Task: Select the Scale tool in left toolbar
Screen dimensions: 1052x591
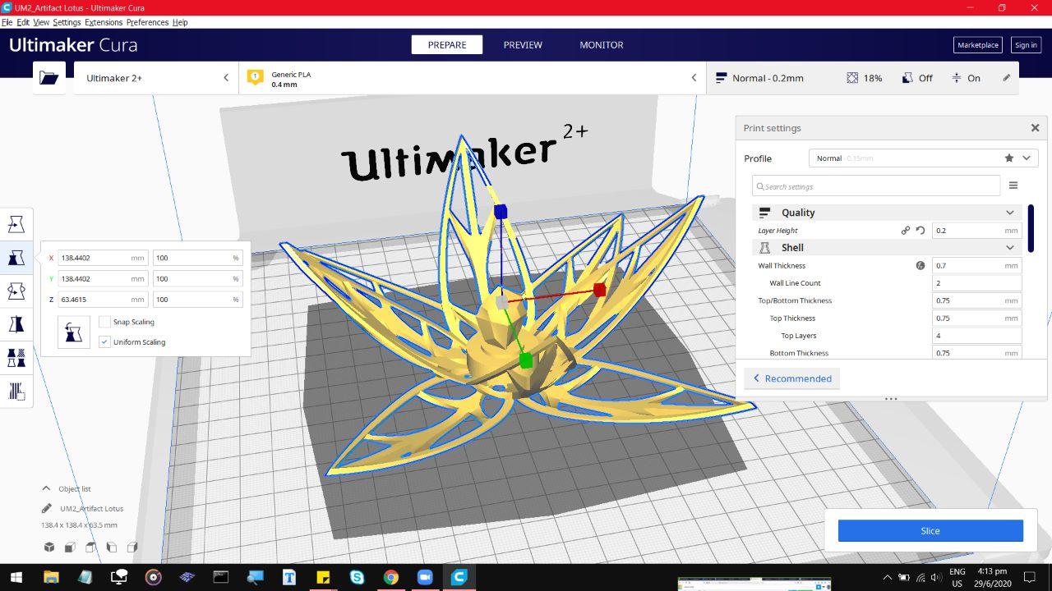Action: coord(16,258)
